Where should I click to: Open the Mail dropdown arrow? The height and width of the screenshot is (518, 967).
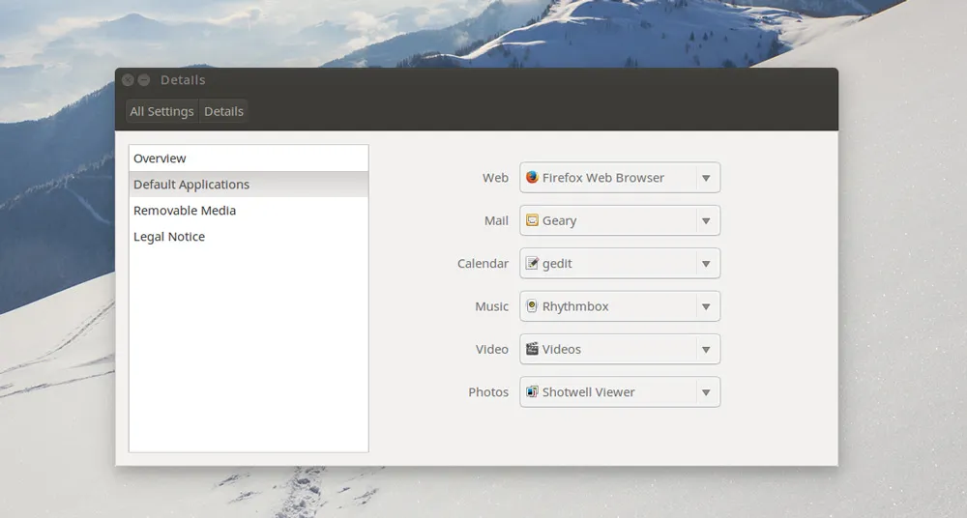706,220
